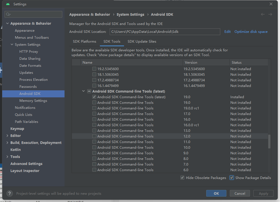This screenshot has width=280, height=202.
Task: Click the OK button
Action: (x=216, y=193)
